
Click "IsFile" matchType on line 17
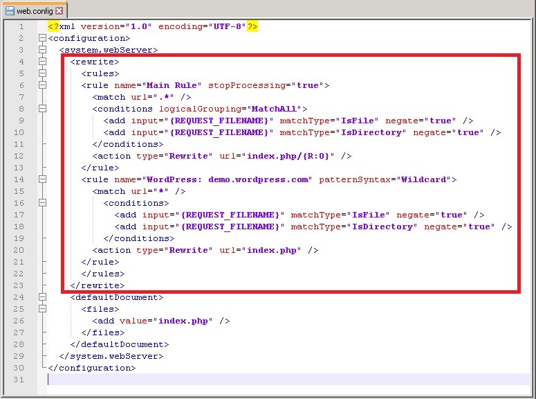pos(368,215)
